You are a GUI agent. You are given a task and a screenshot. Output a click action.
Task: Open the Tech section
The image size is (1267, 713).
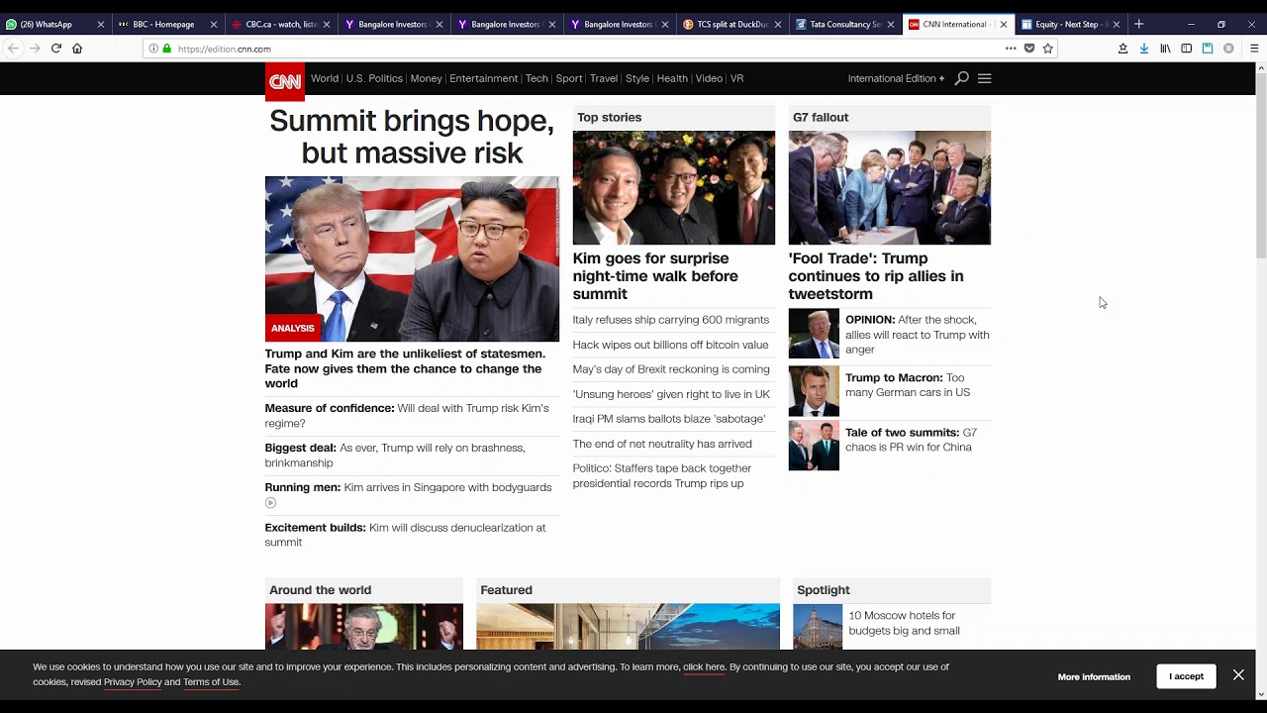click(536, 78)
